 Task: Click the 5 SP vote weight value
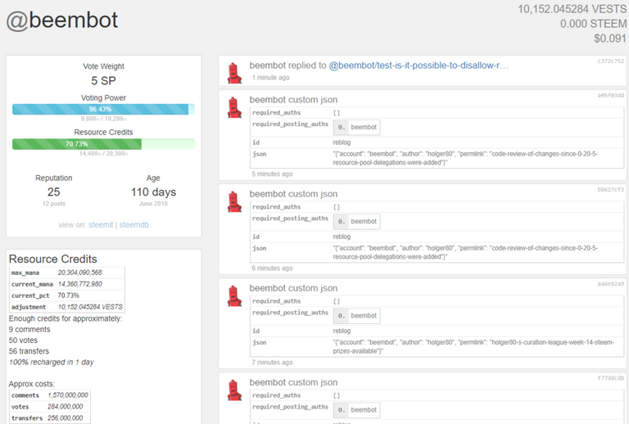103,81
